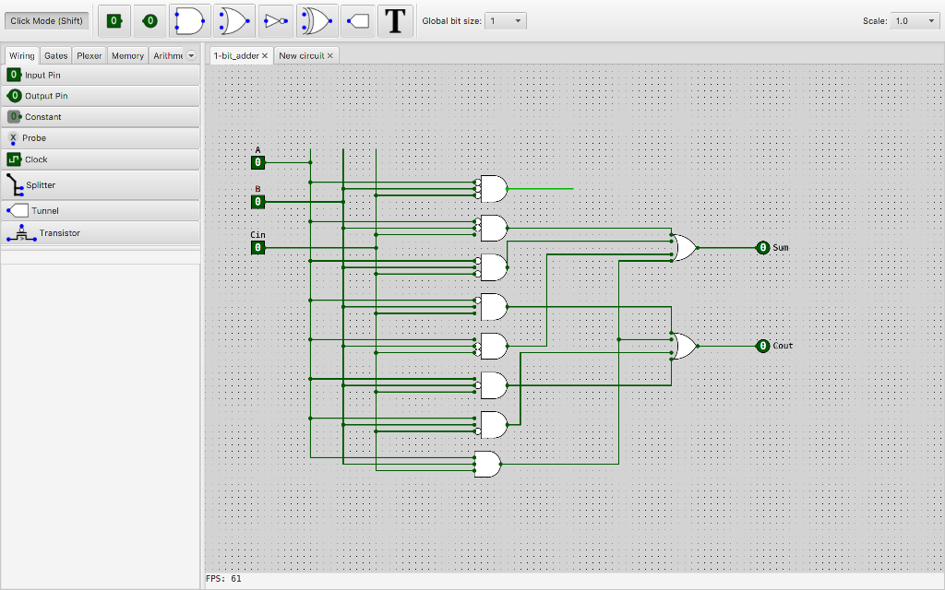Viewport: 945px width, 590px height.
Task: Pick the Input Pin tool from the toolbar
Action: (114, 20)
